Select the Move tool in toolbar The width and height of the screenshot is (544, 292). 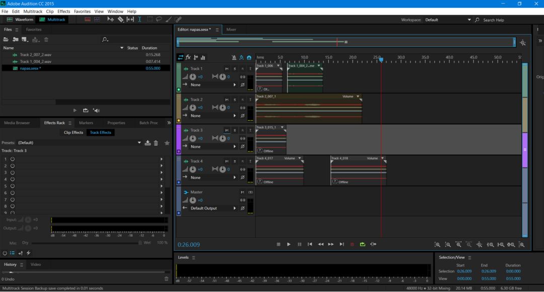[111, 20]
